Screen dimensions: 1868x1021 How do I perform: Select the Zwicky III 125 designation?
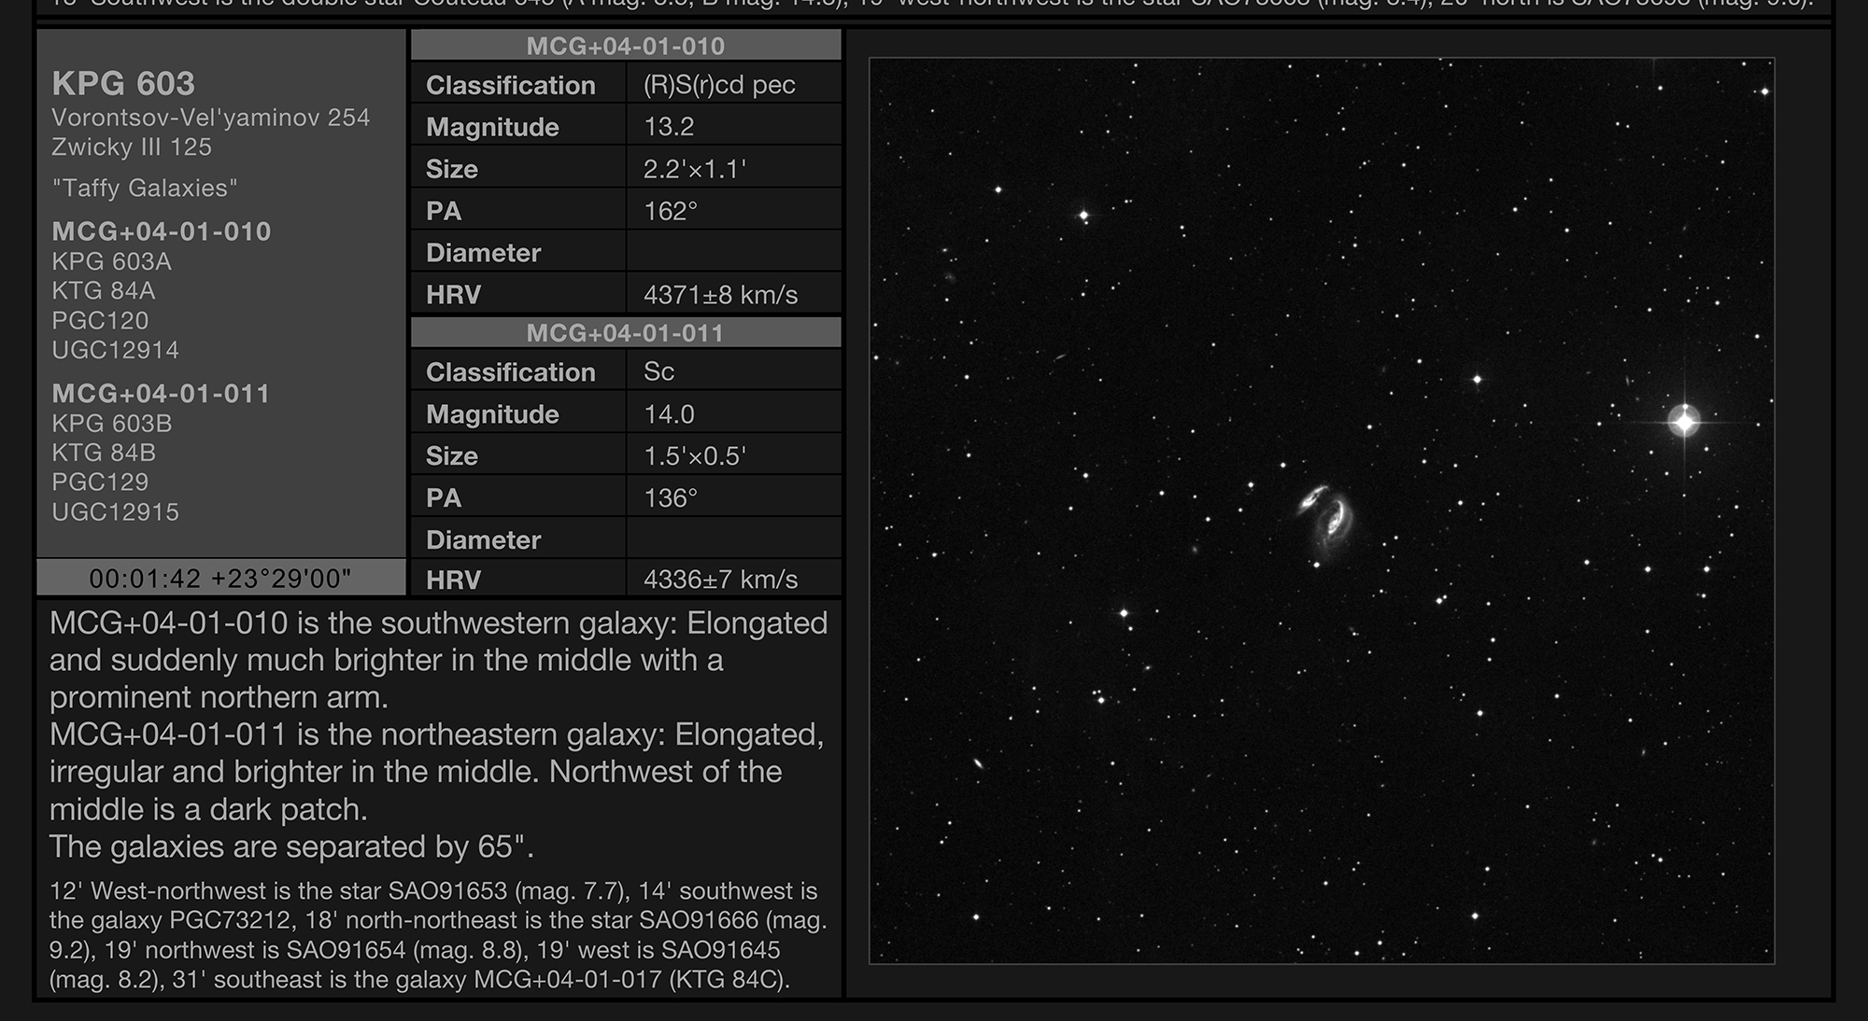pos(132,147)
